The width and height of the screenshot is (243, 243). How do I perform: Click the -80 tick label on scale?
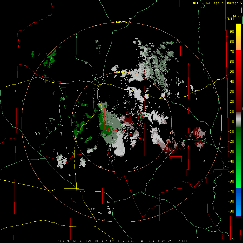click(231, 201)
